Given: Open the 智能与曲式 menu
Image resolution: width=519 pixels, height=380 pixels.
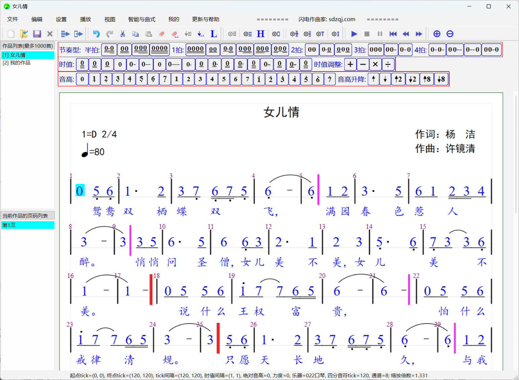Looking at the screenshot, I should pos(142,19).
